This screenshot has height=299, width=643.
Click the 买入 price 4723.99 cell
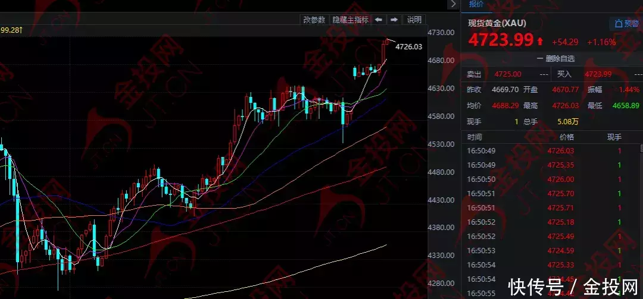pyautogui.click(x=598, y=74)
